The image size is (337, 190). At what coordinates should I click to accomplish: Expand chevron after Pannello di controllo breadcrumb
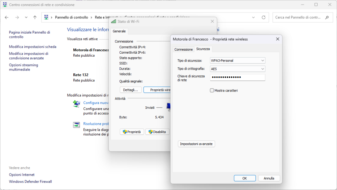coord(91,17)
